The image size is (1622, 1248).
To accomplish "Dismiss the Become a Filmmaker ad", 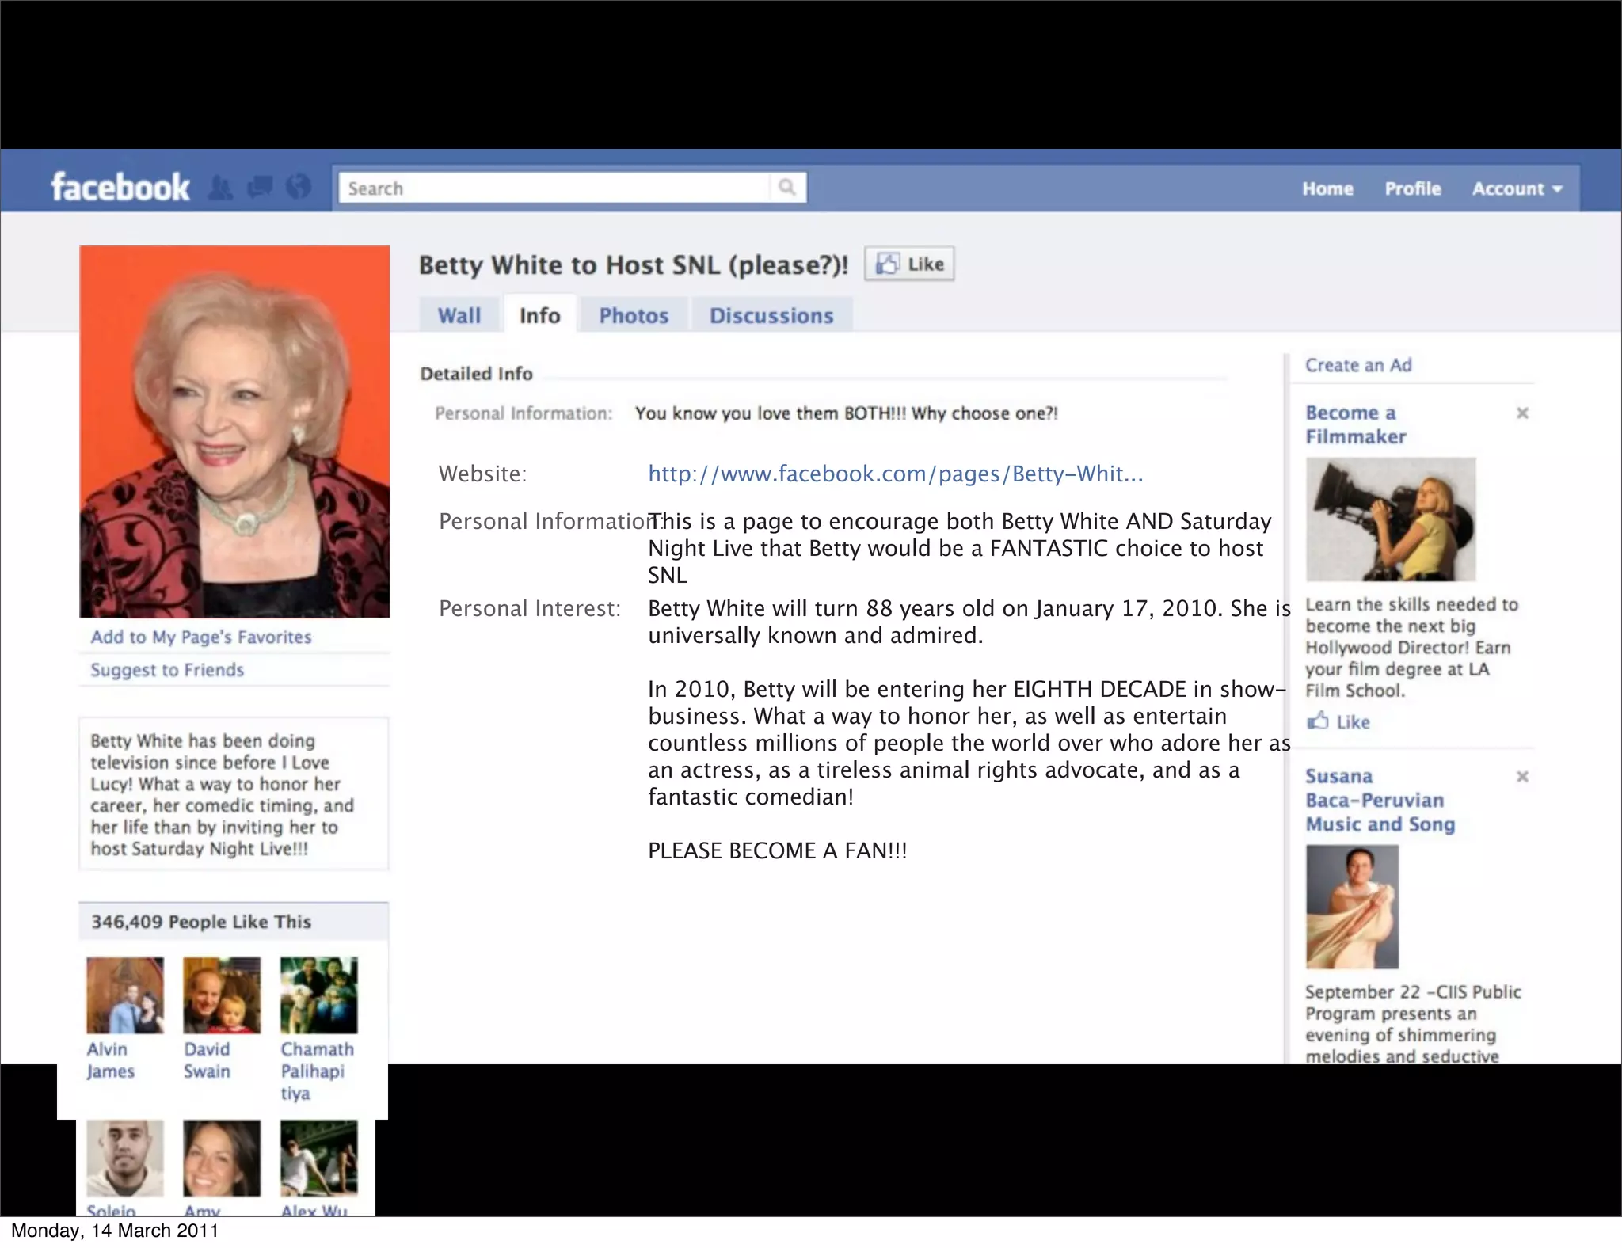I will 1522,413.
